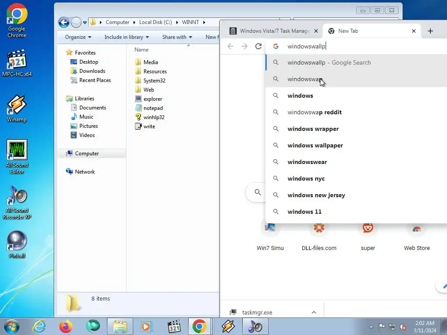Viewport: 447px width, 335px height.
Task: Choose 'windows nyc' suggestion
Action: (356, 178)
